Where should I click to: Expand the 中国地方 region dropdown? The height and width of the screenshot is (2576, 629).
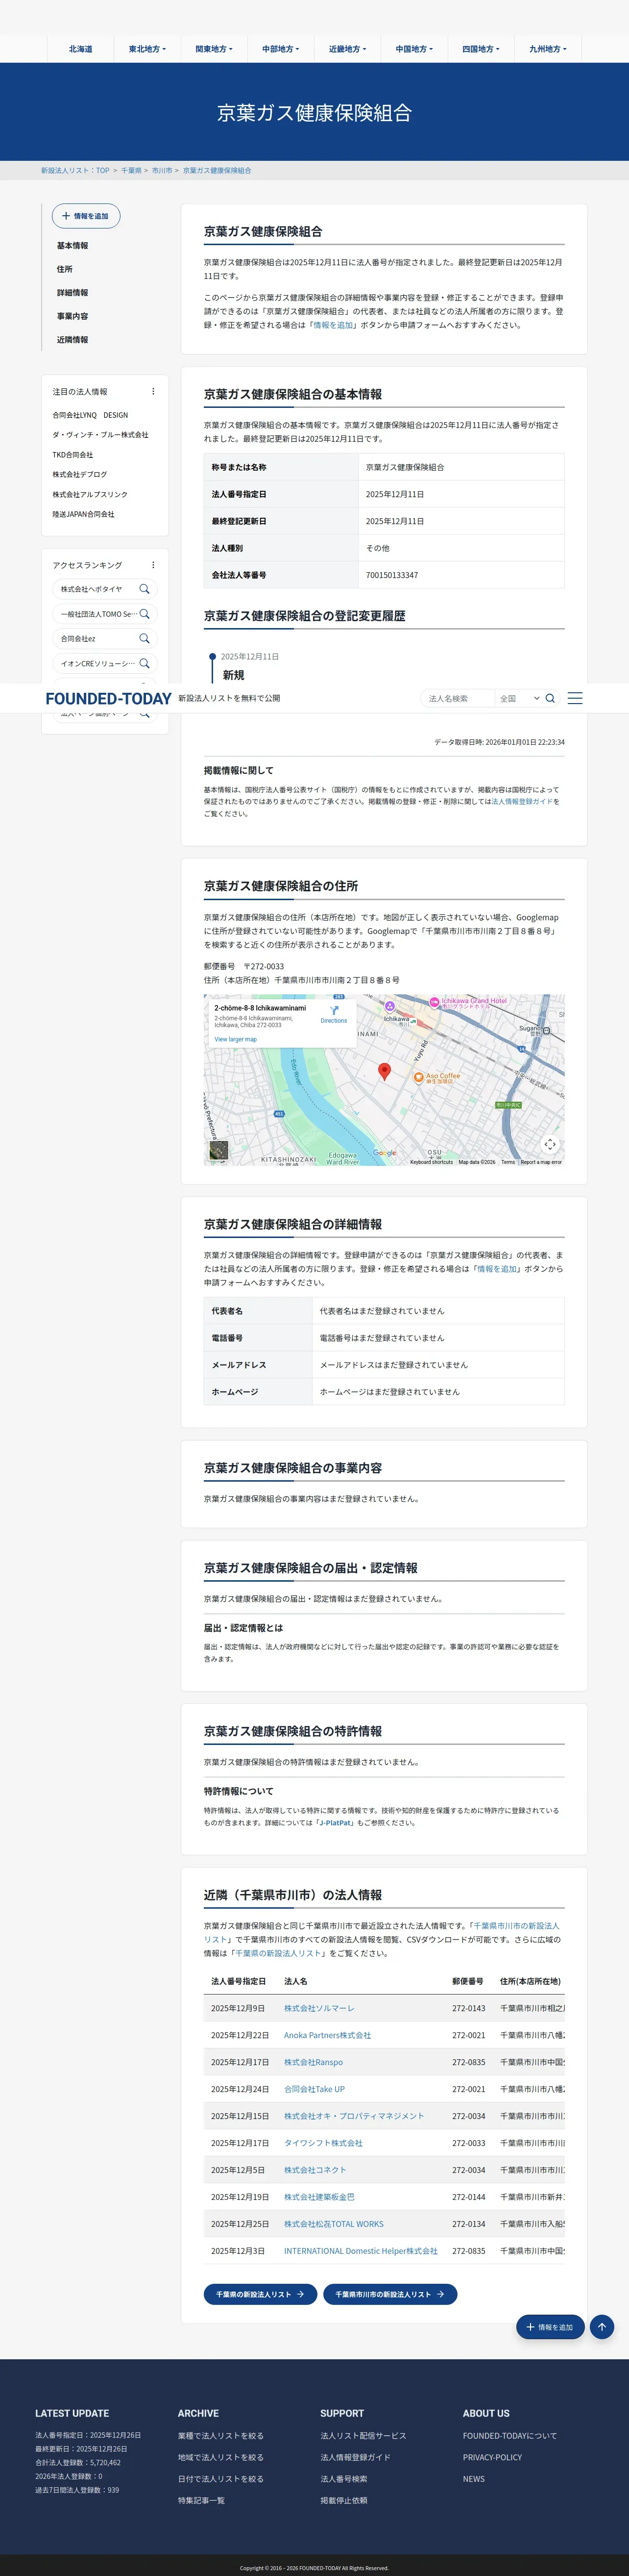pos(414,49)
